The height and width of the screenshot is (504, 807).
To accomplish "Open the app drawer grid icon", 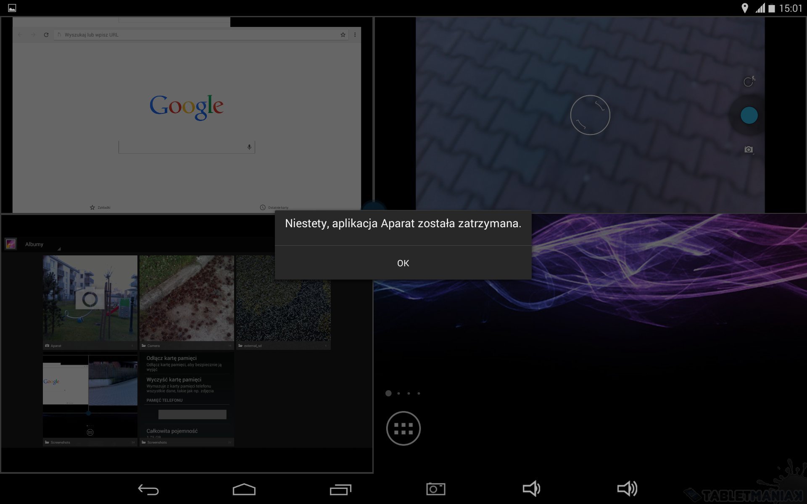I will [403, 428].
